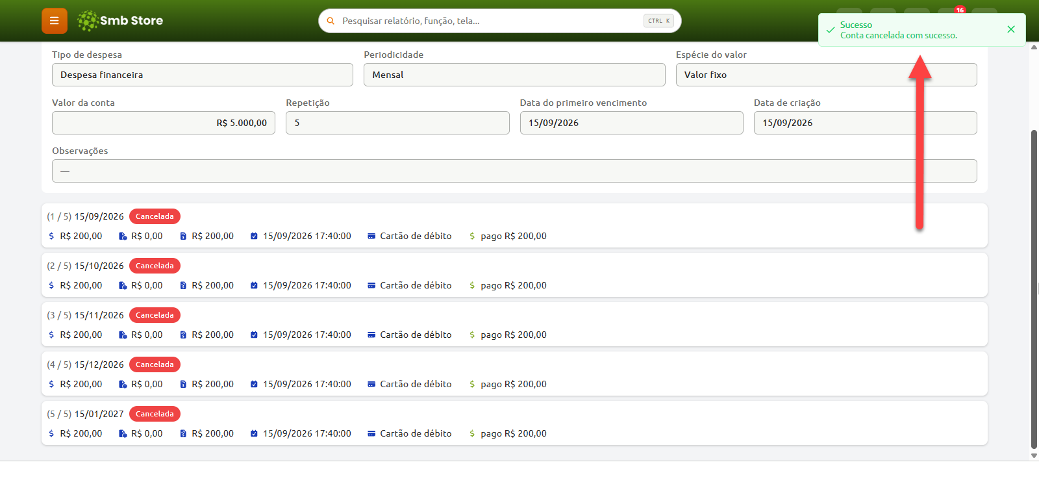Open the Periodicidade field showing Mensal
Screen dimensions: 1039x497
(514, 75)
